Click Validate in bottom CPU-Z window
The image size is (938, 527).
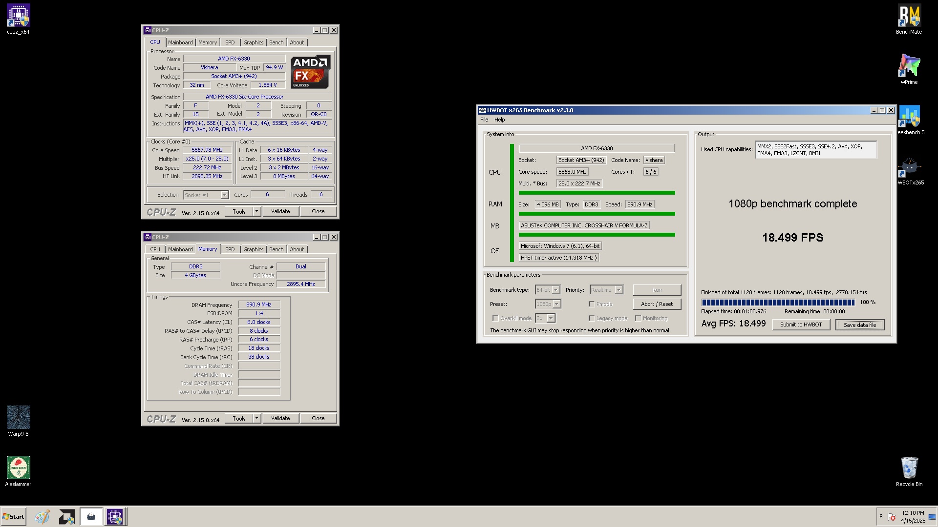coord(280,418)
